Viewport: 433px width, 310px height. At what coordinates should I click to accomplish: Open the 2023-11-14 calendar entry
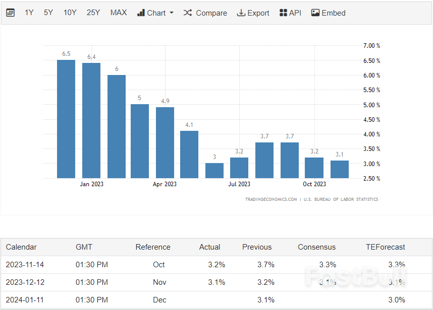coord(25,265)
